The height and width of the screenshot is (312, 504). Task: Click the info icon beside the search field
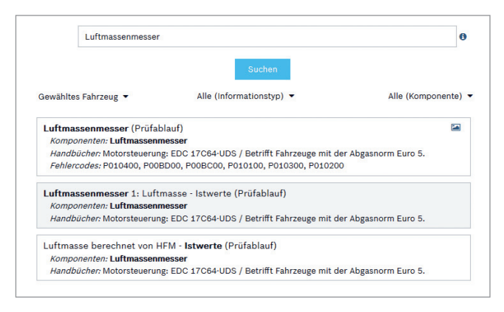pos(463,36)
